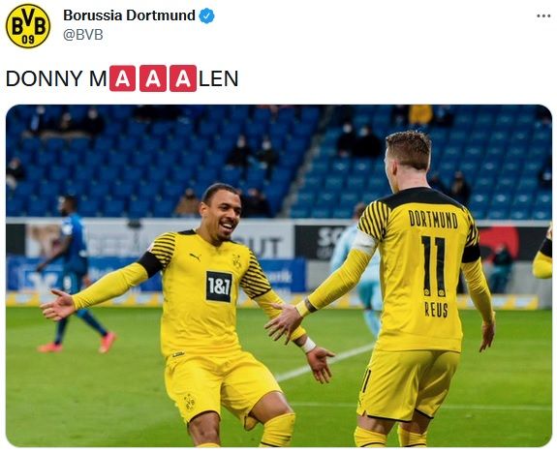Click the 1&1 sponsor logo on jersey
The image size is (557, 453).
[219, 287]
